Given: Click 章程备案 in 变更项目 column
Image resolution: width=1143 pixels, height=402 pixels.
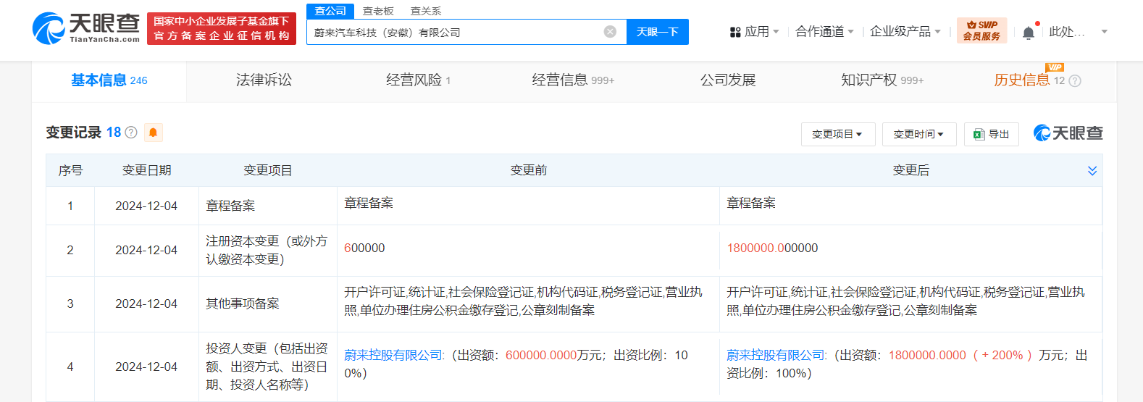Looking at the screenshot, I should [x=230, y=206].
